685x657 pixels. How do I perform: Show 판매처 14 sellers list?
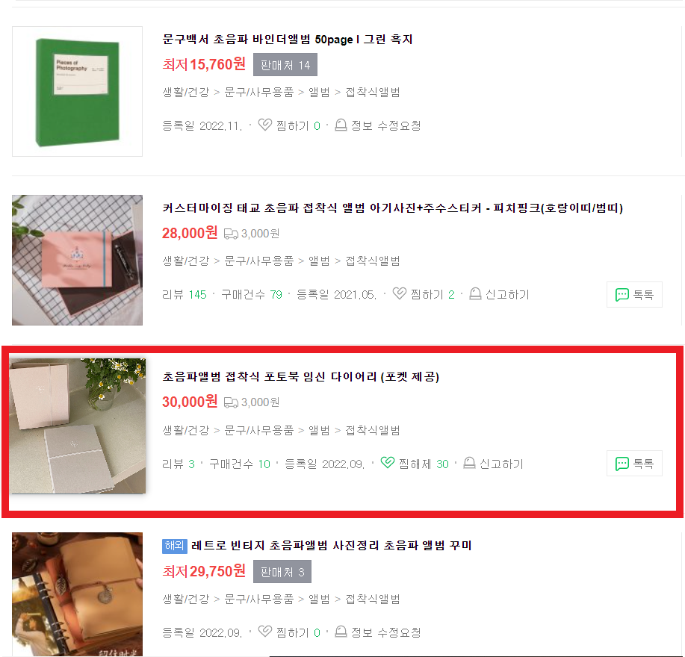[285, 65]
